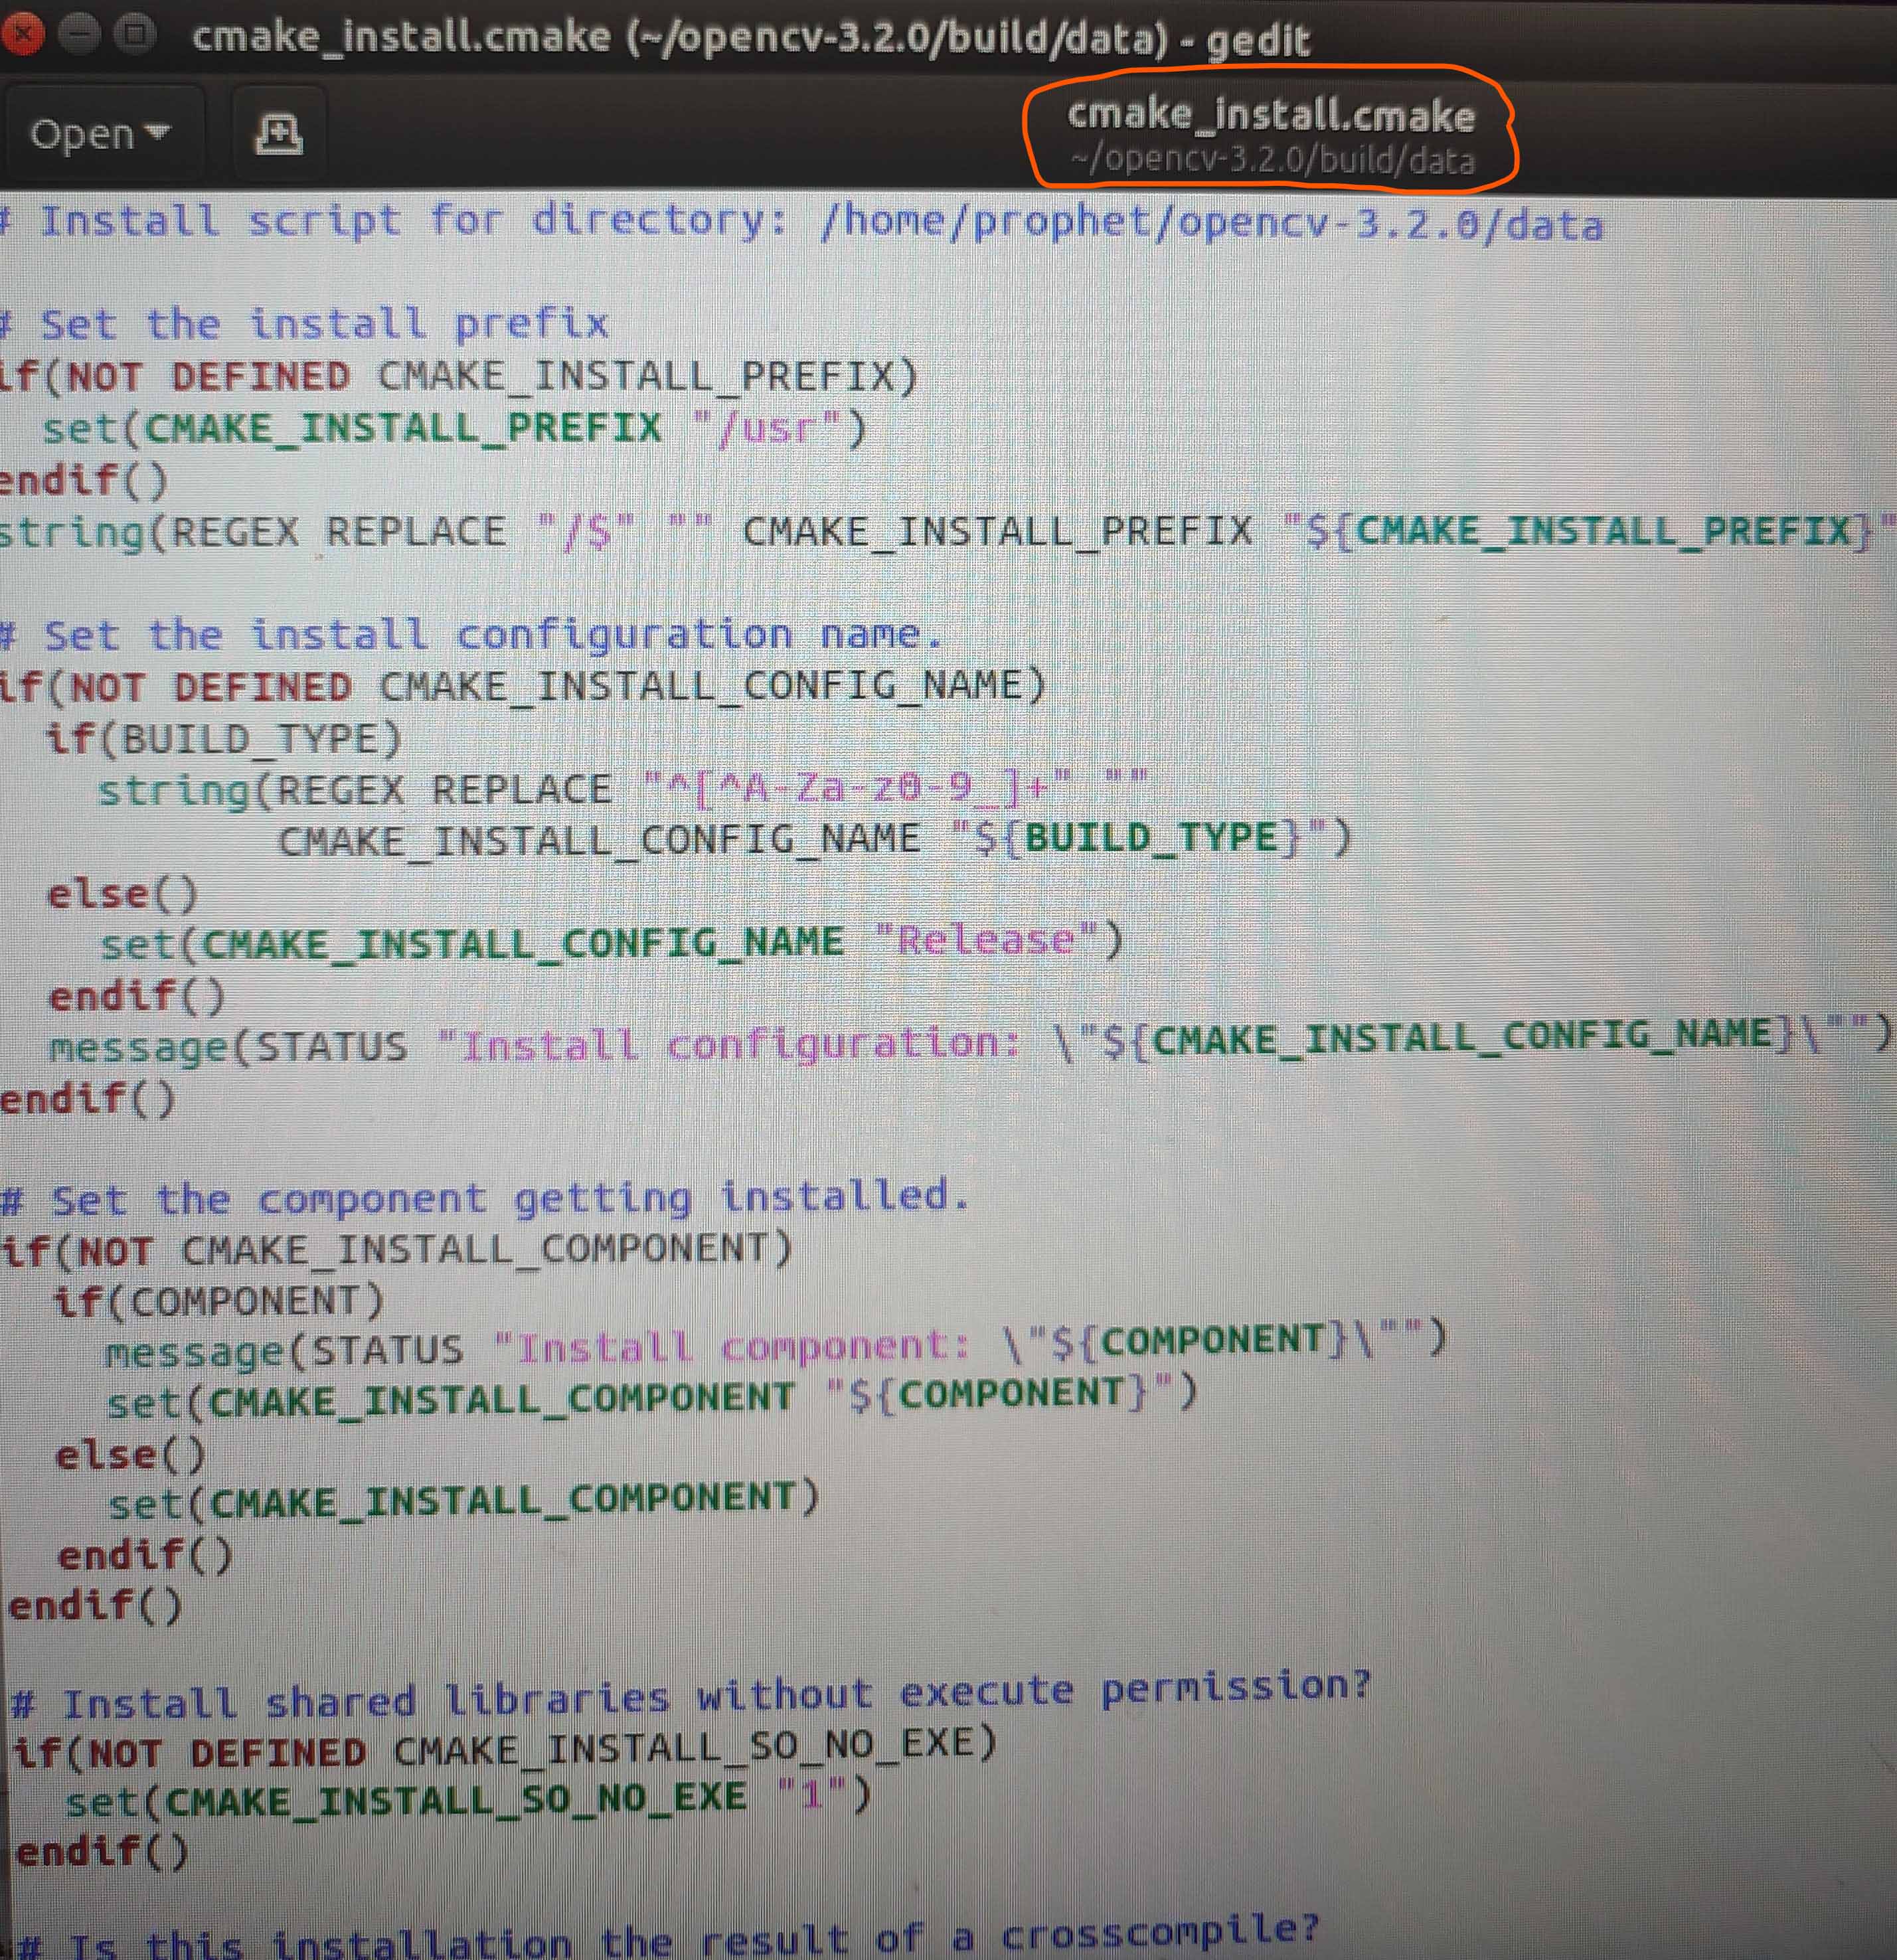Click on the if(COMPONENT) line
This screenshot has width=1897, height=1960.
[218, 1301]
